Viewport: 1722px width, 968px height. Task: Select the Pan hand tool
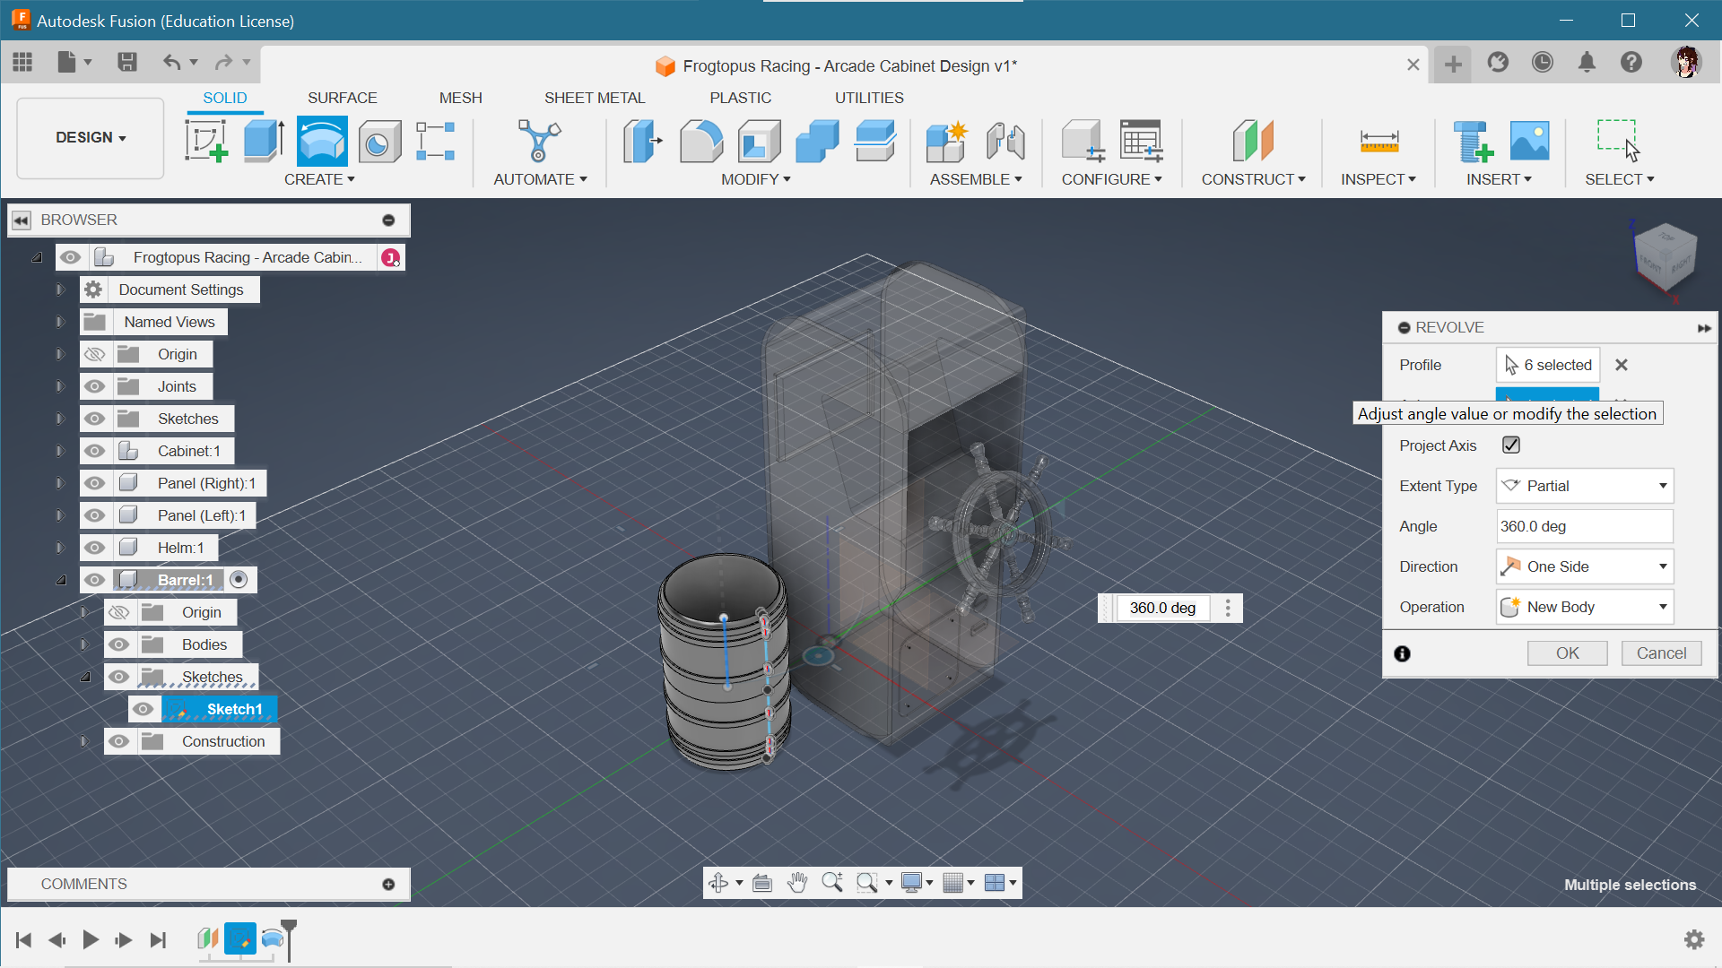[x=797, y=883]
